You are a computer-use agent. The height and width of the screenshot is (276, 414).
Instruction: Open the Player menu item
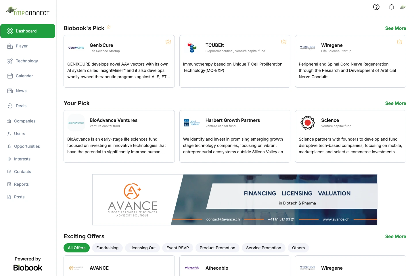click(x=28, y=46)
